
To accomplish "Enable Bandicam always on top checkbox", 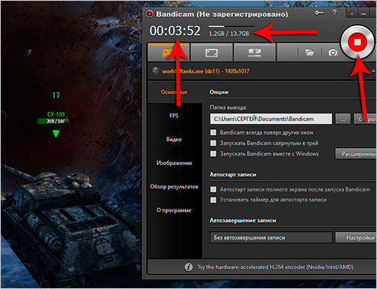I will click(213, 133).
